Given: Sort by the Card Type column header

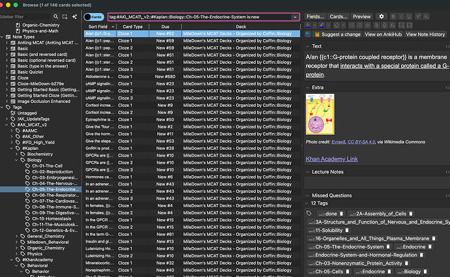Looking at the screenshot, I should click(132, 27).
